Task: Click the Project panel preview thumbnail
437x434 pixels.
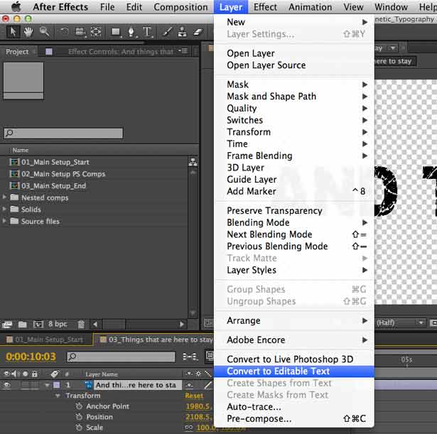Action: point(23,81)
